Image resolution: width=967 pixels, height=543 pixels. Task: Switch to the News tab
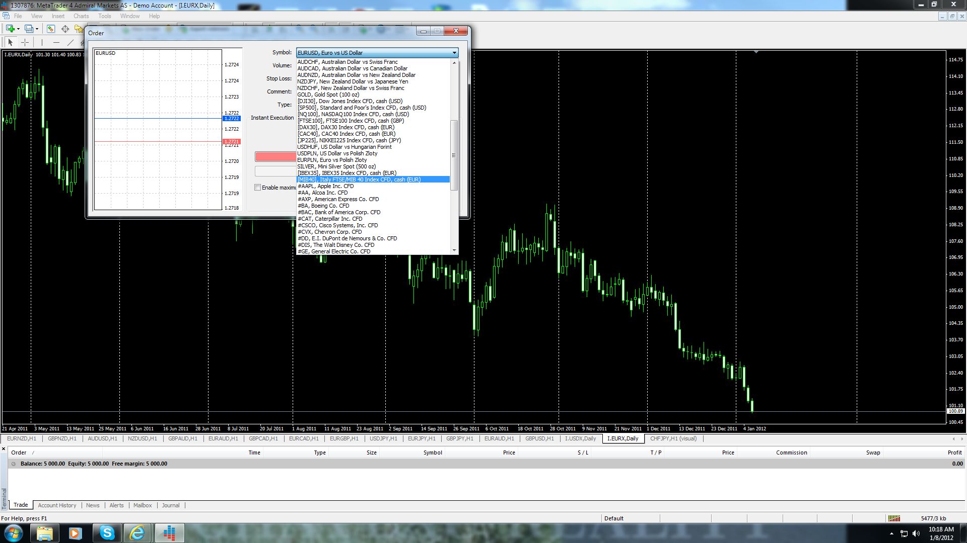point(93,505)
